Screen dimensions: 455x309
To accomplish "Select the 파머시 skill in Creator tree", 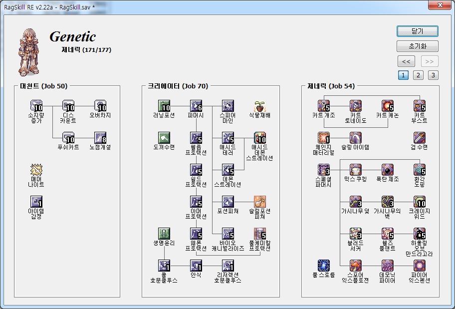I will [x=196, y=106].
